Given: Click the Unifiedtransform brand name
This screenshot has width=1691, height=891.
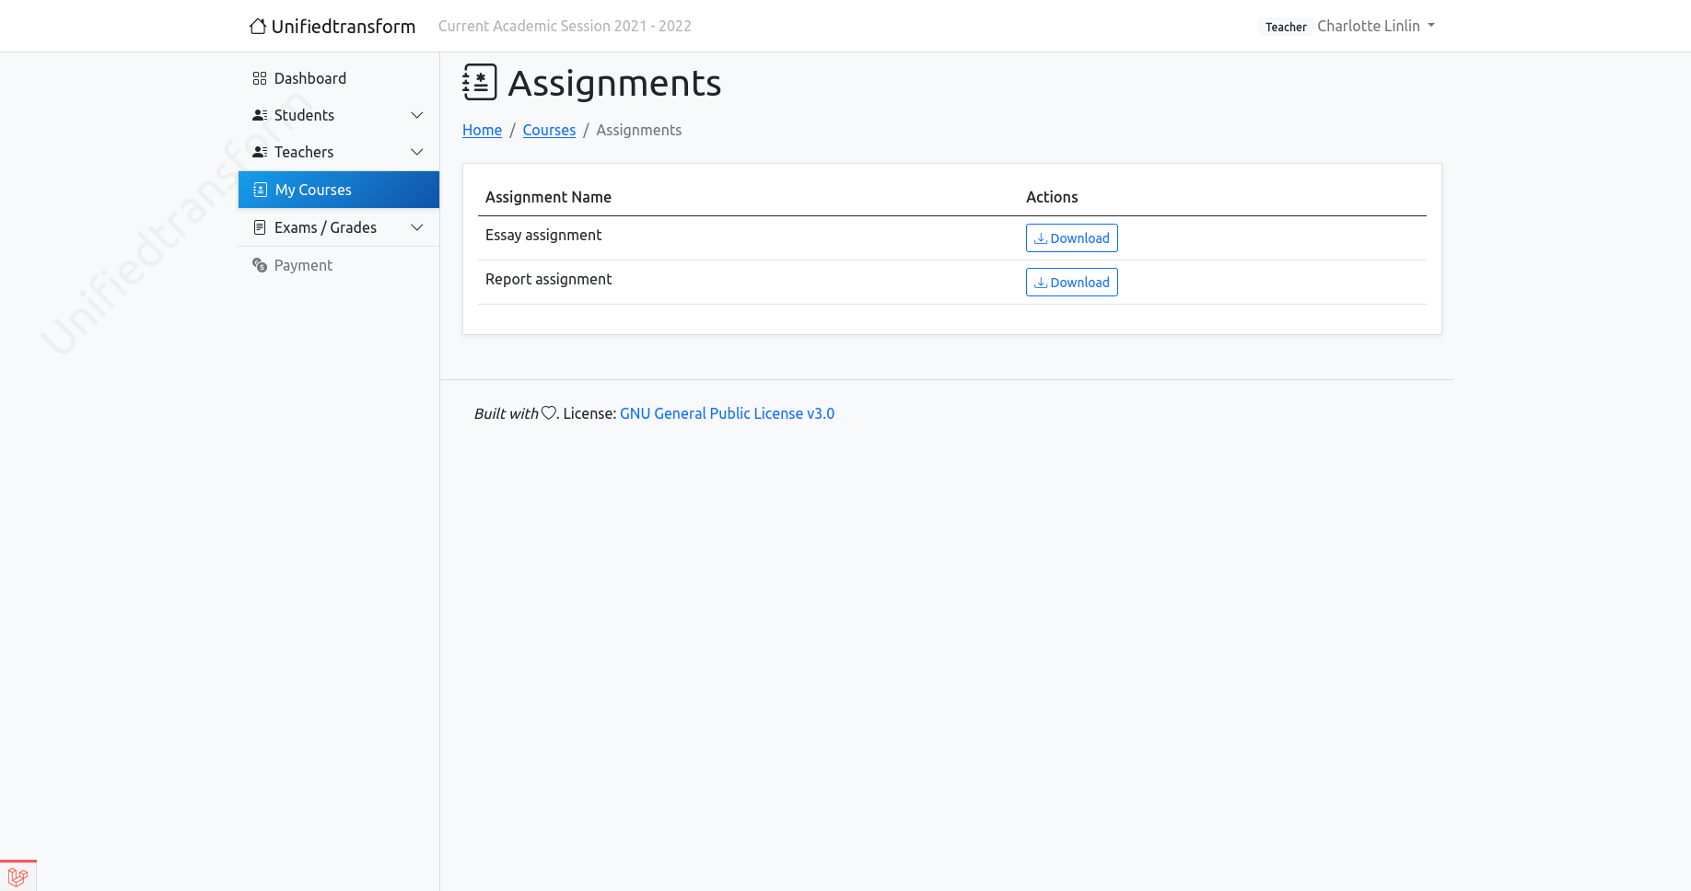Looking at the screenshot, I should (344, 26).
